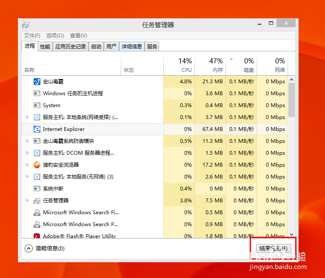Click the 17.2 MB memory cell

click(210, 165)
